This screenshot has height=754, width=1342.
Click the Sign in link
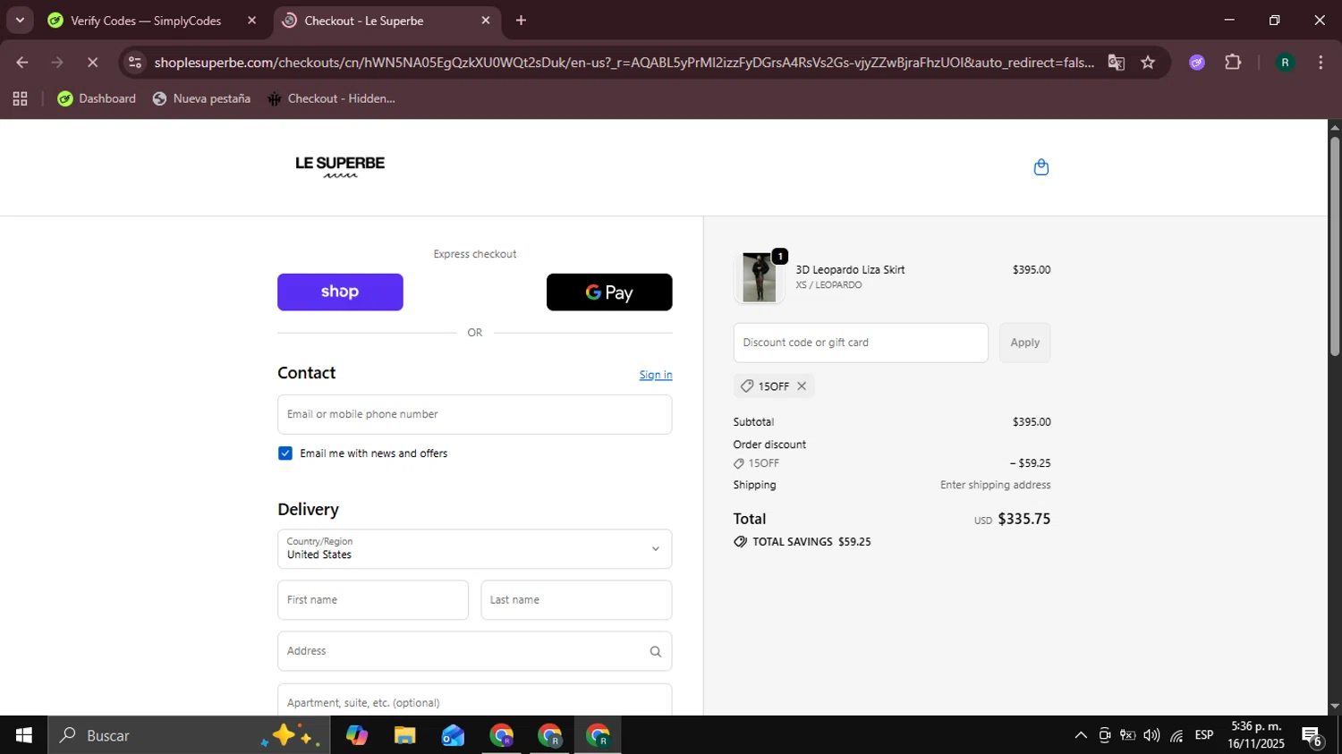[656, 375]
